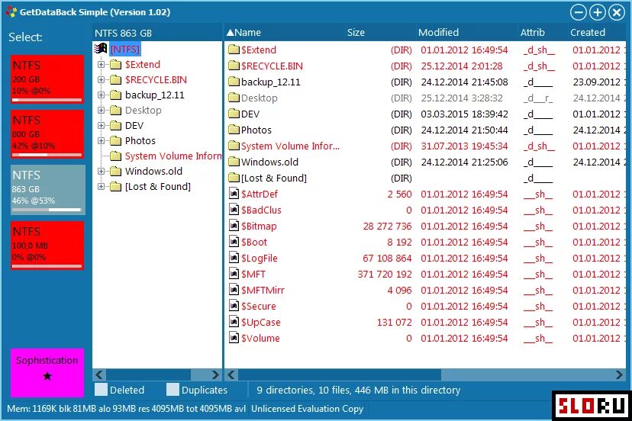This screenshot has width=632, height=421.
Task: Click the $AttrDef file icon
Action: point(234,194)
